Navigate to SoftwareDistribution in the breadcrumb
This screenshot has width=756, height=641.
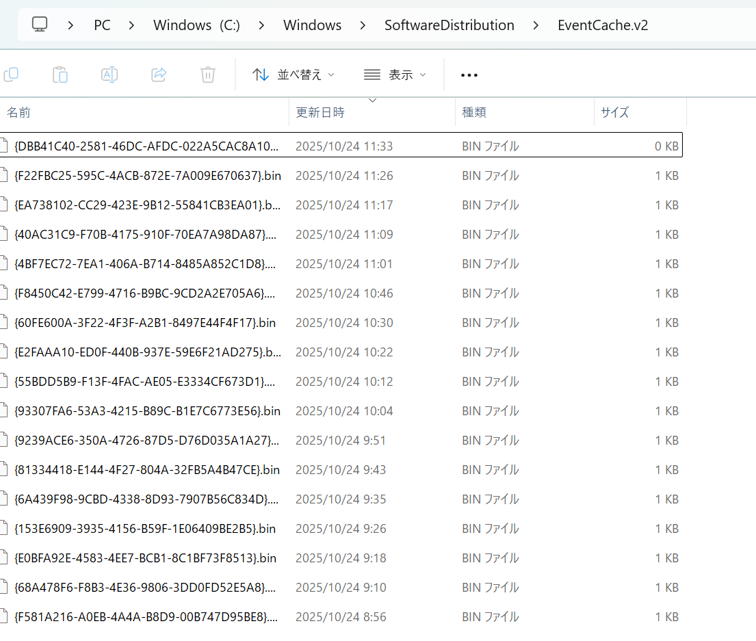click(449, 25)
